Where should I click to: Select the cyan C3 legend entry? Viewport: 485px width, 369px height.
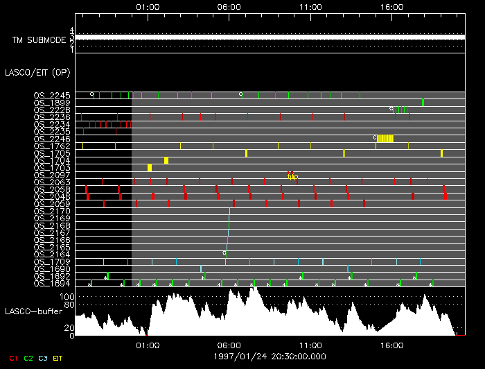44,358
